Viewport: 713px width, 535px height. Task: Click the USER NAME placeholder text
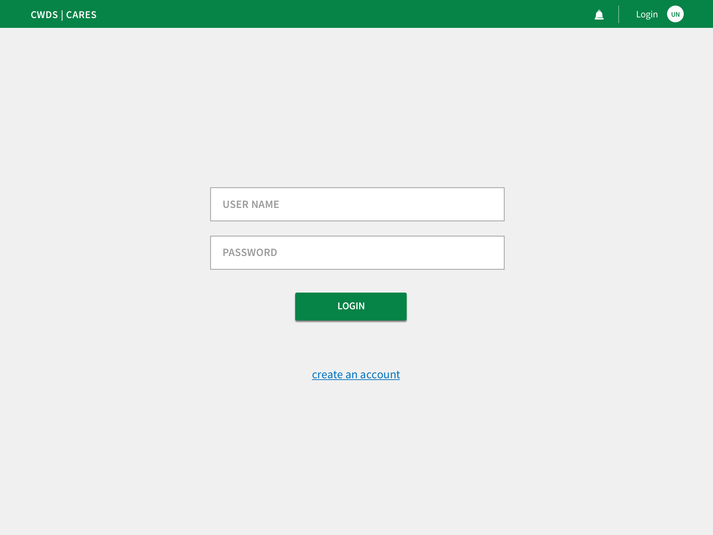[251, 204]
